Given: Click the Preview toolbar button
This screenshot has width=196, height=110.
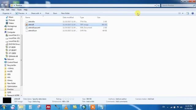Looking at the screenshot, I should click(20, 13).
